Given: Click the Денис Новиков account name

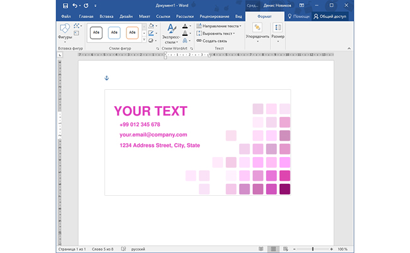Looking at the screenshot, I should pos(277,5).
